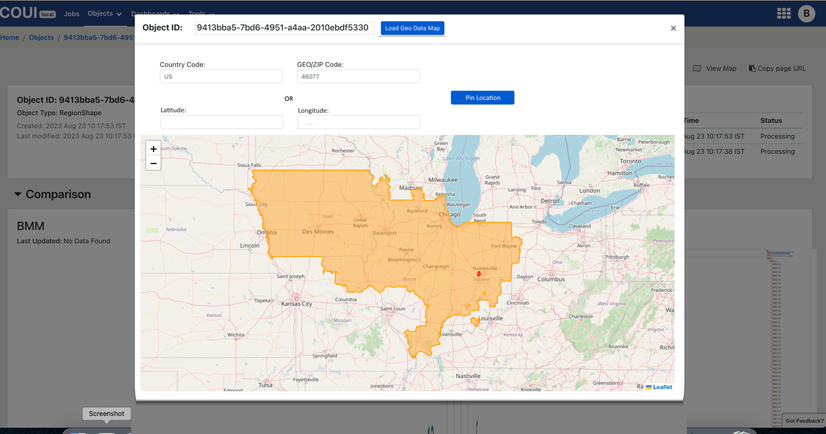This screenshot has width=826, height=434.
Task: Open the Jobs menu item
Action: pos(72,14)
